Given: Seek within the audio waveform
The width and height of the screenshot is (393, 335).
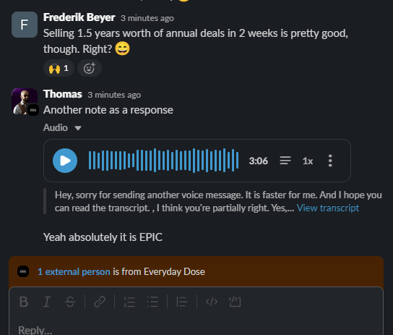Looking at the screenshot, I should coord(163,161).
